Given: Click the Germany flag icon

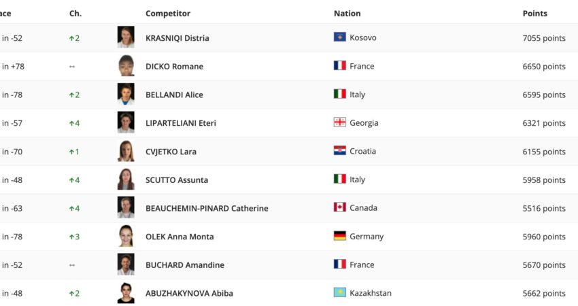Looking at the screenshot, I should [x=340, y=236].
